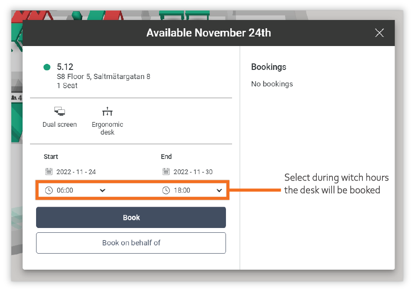Click Book on behalf of button
This screenshot has height=294, width=415.
click(x=131, y=243)
